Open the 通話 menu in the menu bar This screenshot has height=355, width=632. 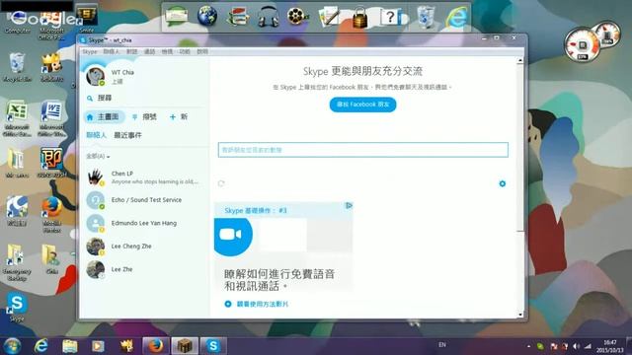(x=149, y=52)
